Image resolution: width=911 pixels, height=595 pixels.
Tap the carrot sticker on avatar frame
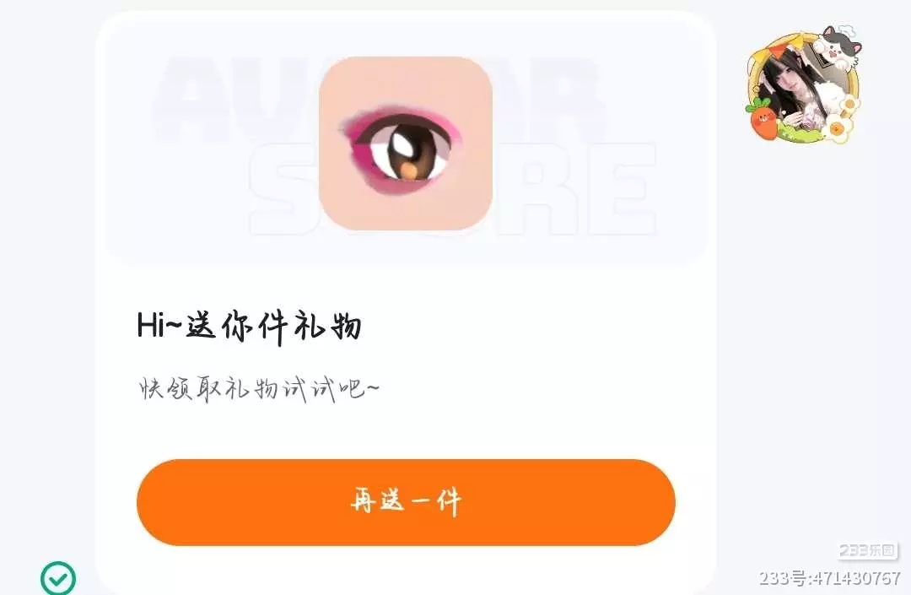point(762,119)
